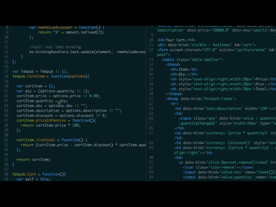Click 'return cartItem.price * 100;' line
This screenshot has height=207, width=276.
point(51,125)
